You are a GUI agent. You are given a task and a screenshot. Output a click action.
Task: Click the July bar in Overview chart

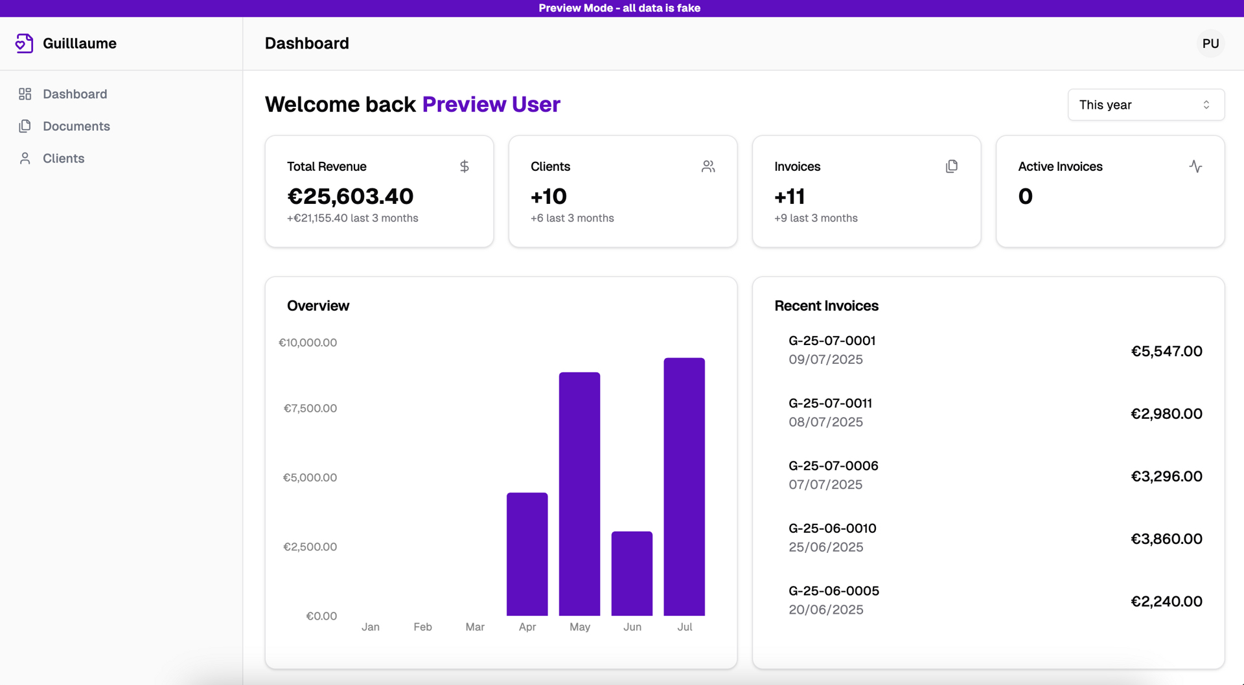click(x=684, y=486)
